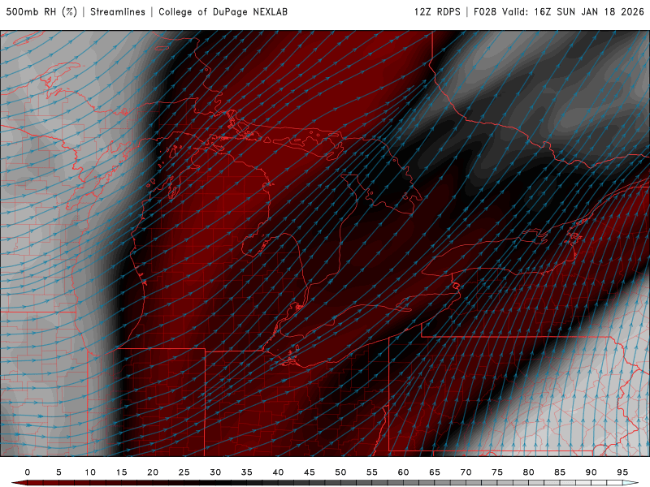The height and width of the screenshot is (487, 650).
Task: Select the 45 label on the color scale
Action: coord(310,472)
